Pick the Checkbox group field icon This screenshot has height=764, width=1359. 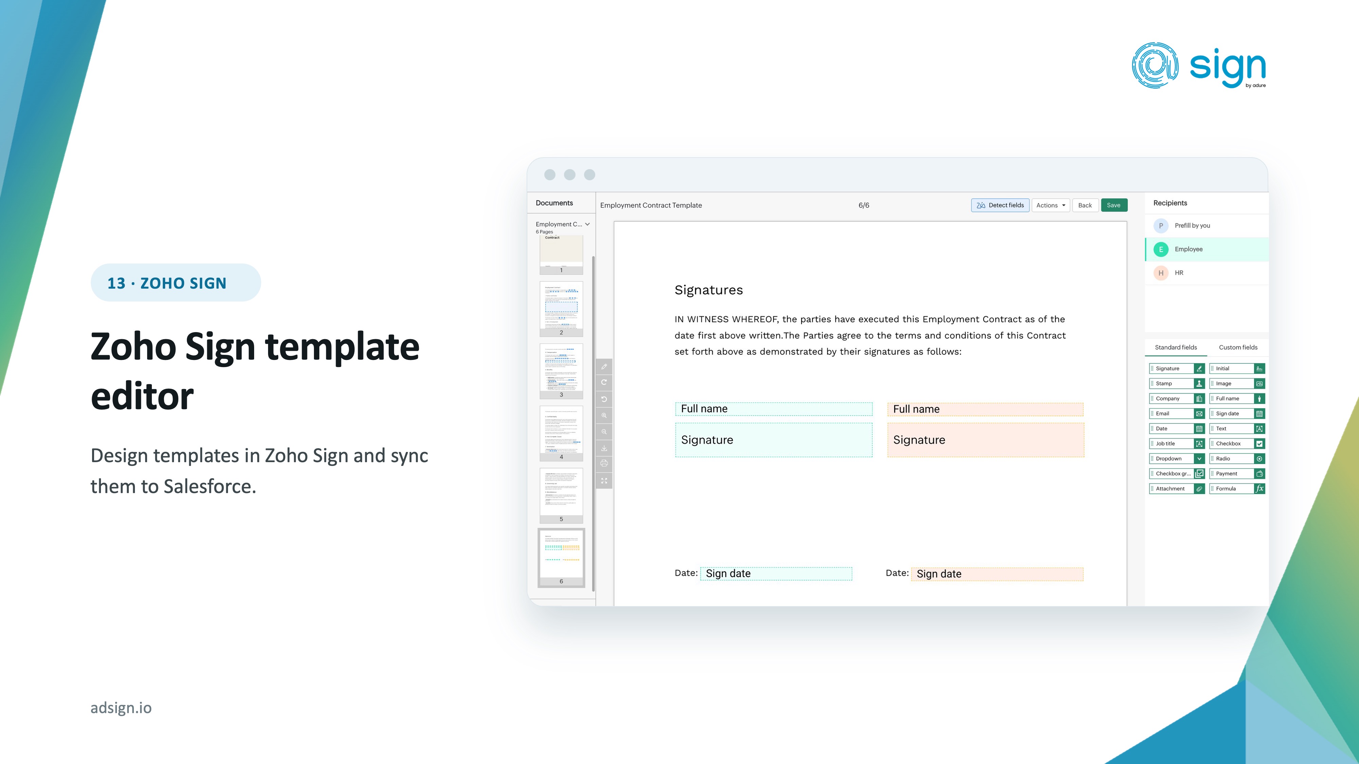[x=1199, y=473]
